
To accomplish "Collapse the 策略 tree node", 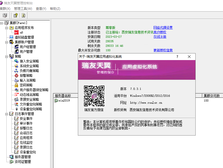I will 6,57.
